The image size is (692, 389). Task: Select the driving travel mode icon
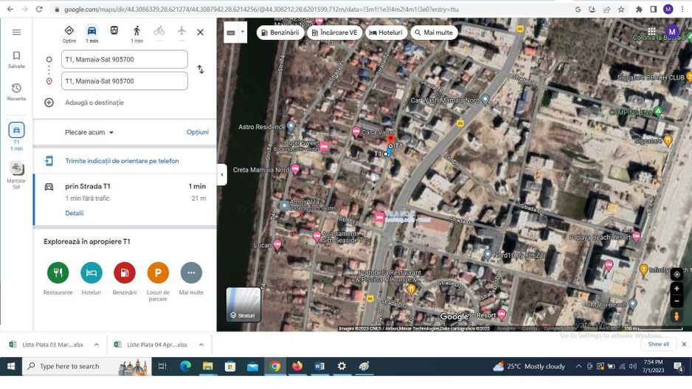[x=91, y=31]
